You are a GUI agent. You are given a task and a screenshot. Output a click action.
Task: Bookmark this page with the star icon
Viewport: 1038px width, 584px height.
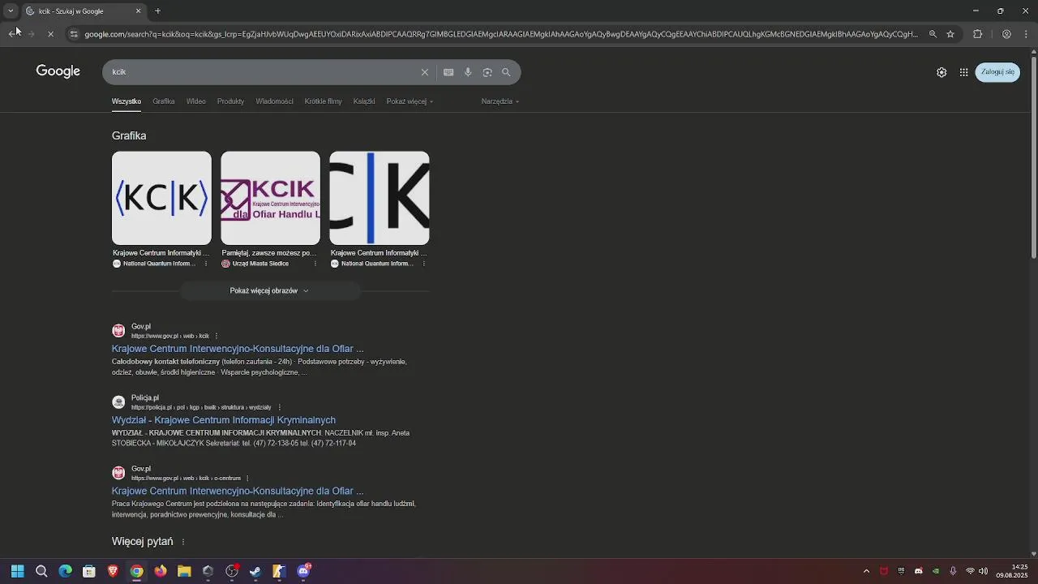coord(950,34)
